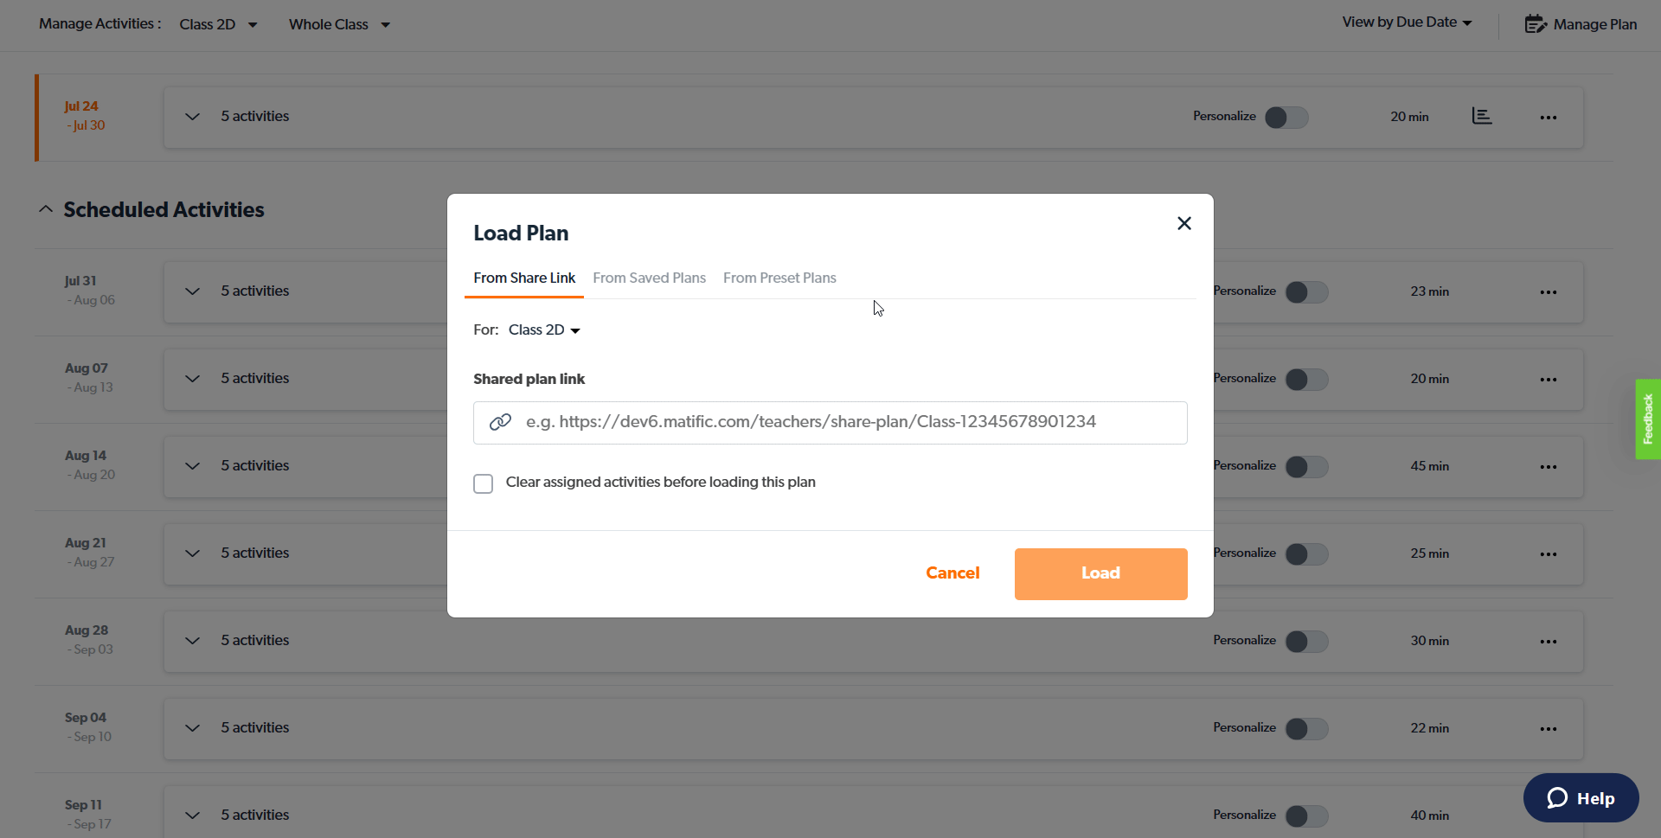Screen dimensions: 1661x838
Task: Click the link icon in the shared plan field
Action: click(x=500, y=422)
